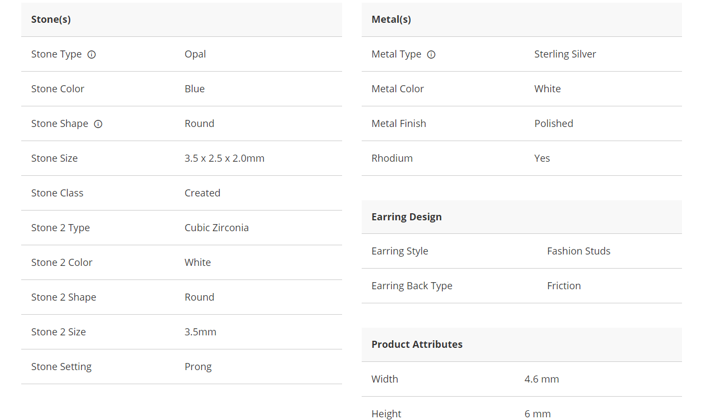The image size is (713, 420).
Task: Click the Prong setting value
Action: click(x=198, y=367)
